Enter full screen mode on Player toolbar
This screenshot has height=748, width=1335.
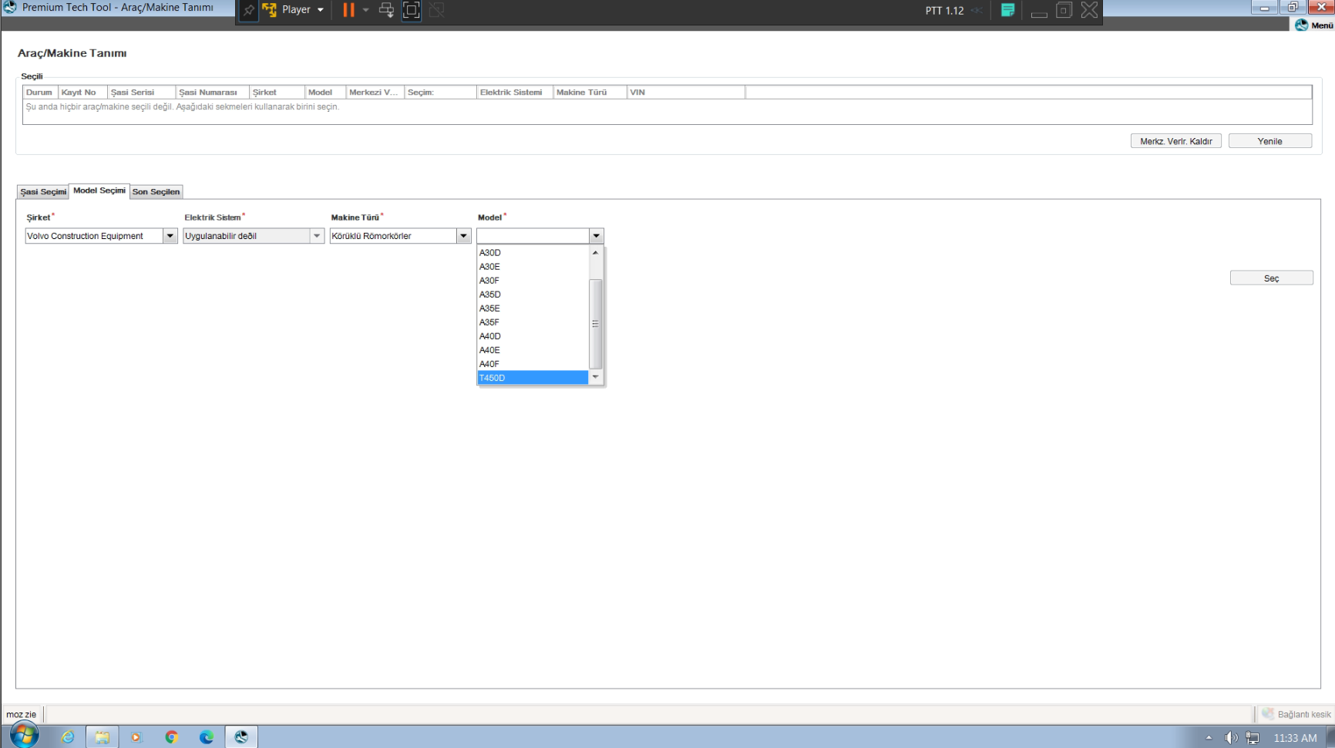[412, 10]
